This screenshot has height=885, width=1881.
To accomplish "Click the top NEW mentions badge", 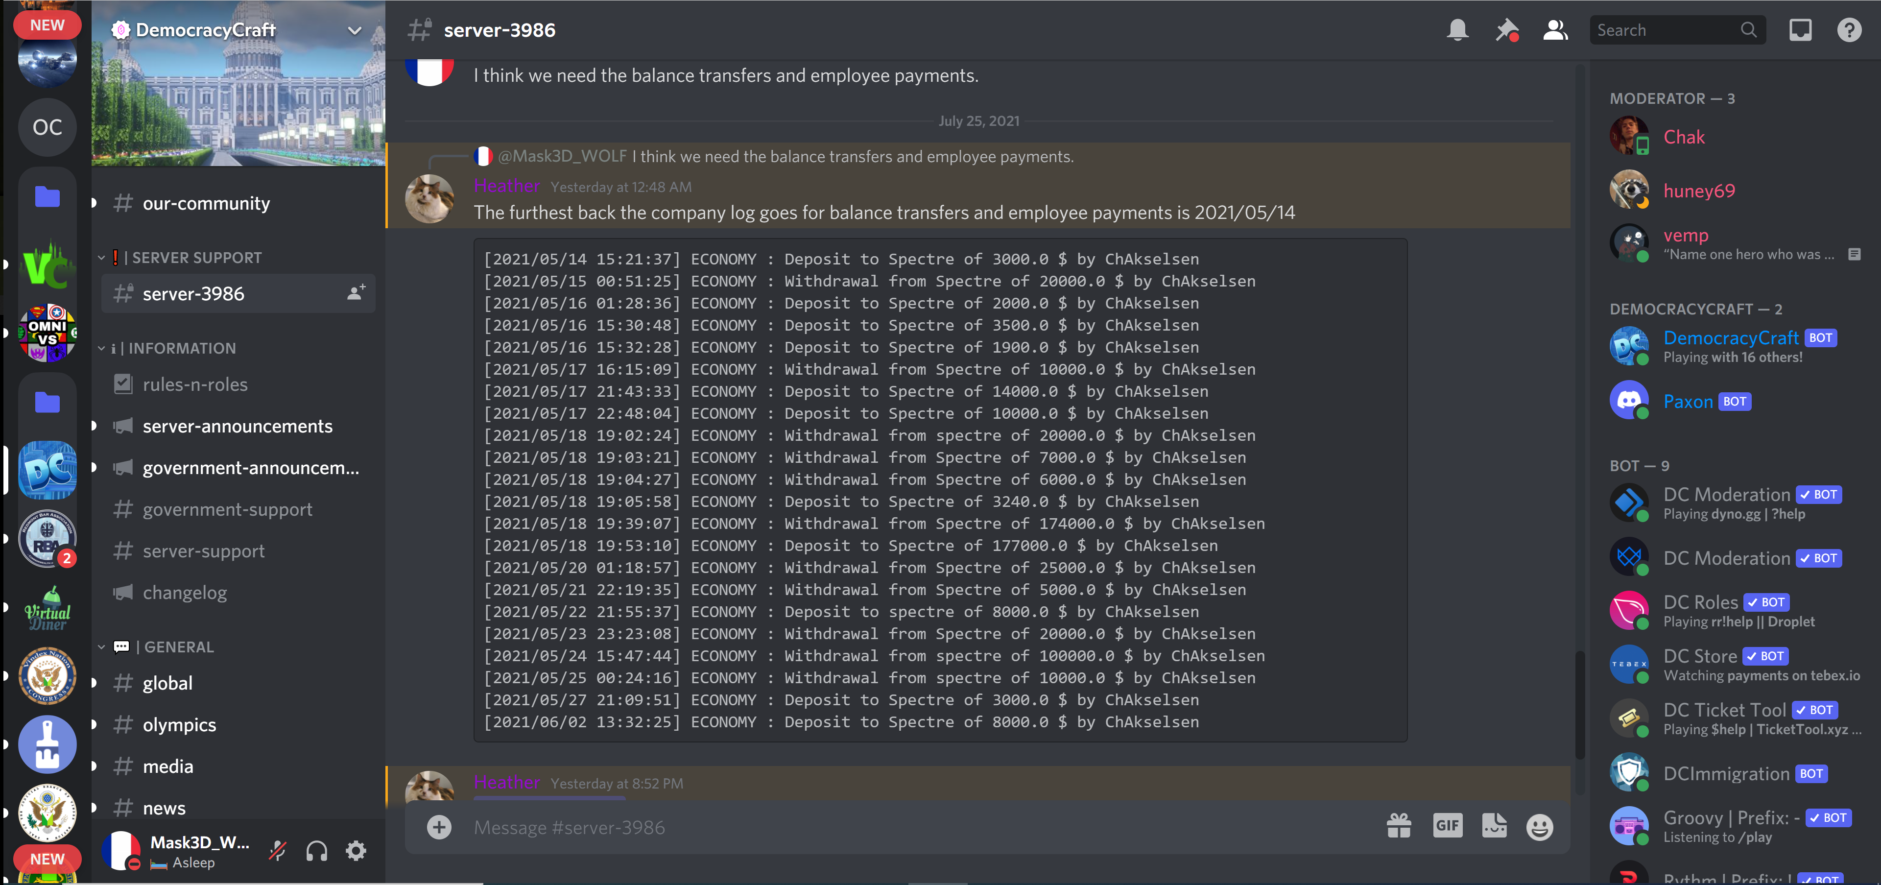I will pyautogui.click(x=47, y=25).
